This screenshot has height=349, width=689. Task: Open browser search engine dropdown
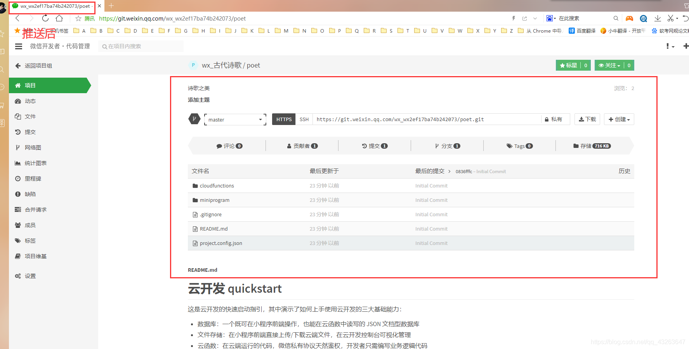[551, 18]
